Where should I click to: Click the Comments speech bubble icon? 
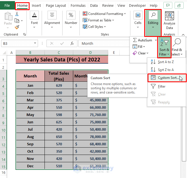(x=168, y=5)
